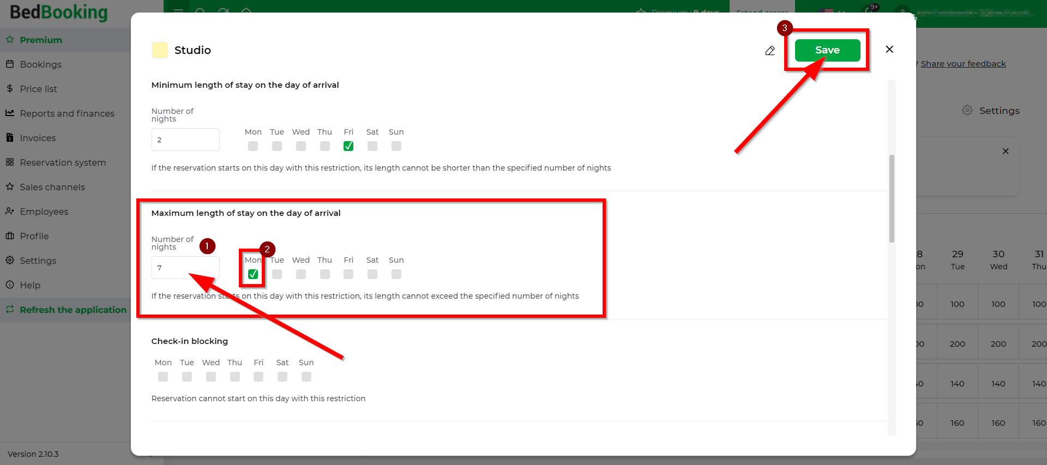Block check-in on Tue
Viewport: 1047px width, 465px height.
(x=187, y=377)
